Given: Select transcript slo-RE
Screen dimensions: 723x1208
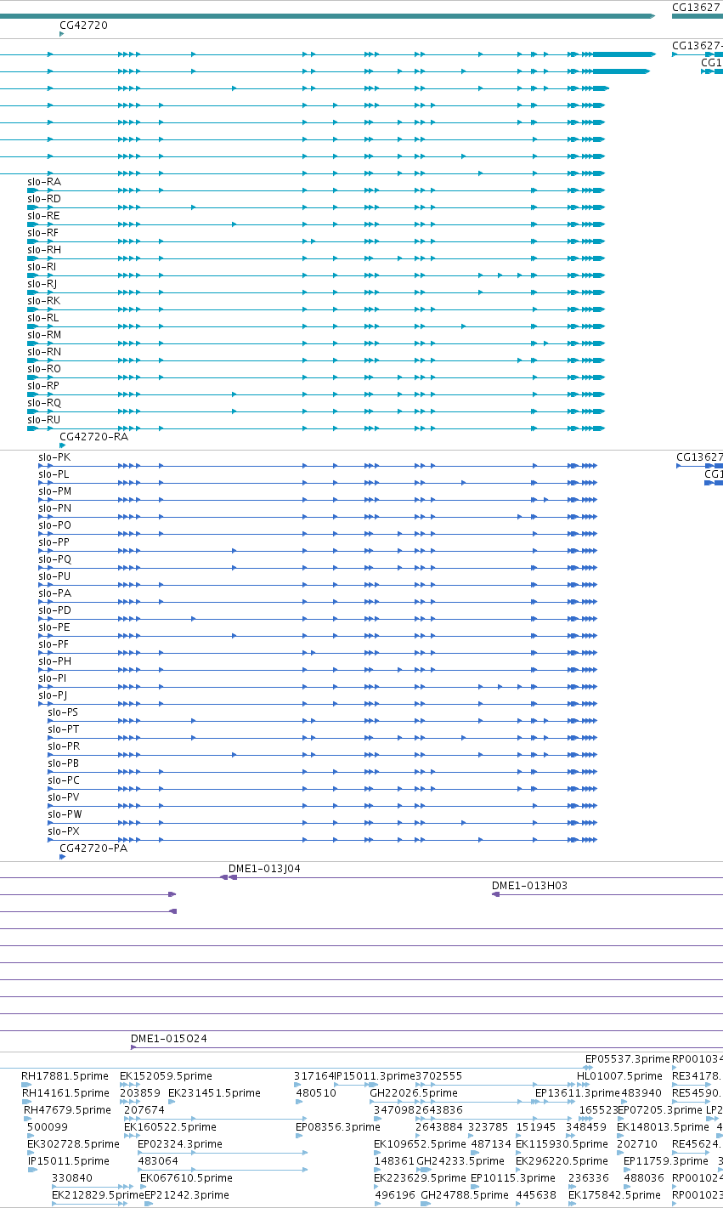Looking at the screenshot, I should pyautogui.click(x=44, y=216).
